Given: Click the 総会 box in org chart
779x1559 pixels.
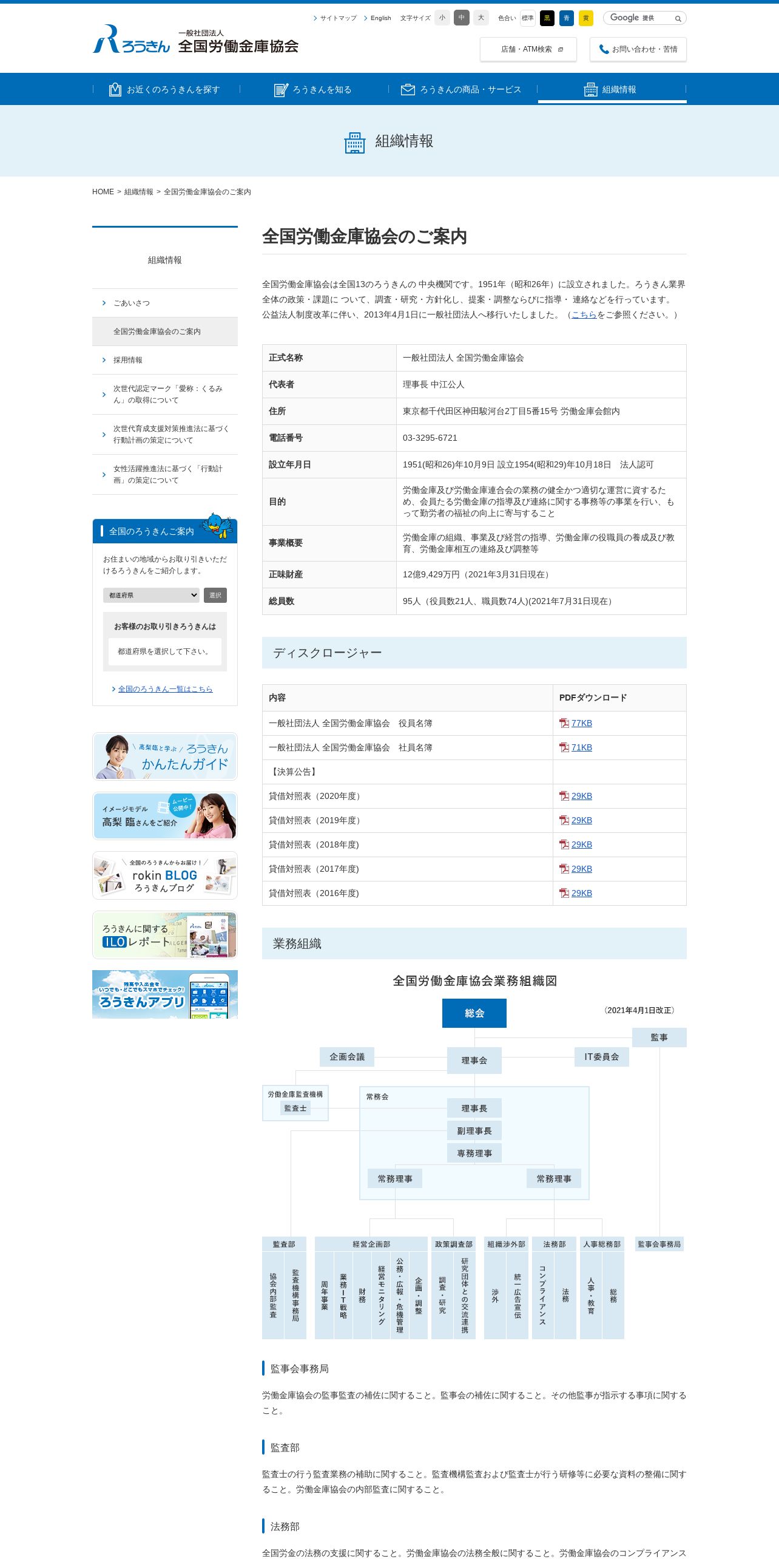Looking at the screenshot, I should 474,1013.
